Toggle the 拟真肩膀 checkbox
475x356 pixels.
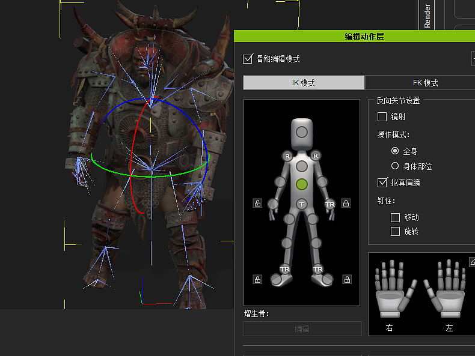tap(382, 183)
